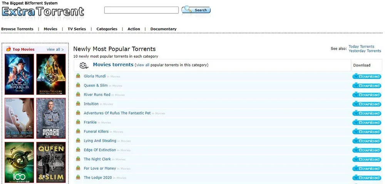Click 'in Movies' category beside Gloria Mundi
The image size is (385, 184).
(114, 77)
